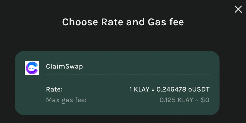The width and height of the screenshot is (246, 123).
Task: Click the oUSDT token text
Action: pos(199,89)
